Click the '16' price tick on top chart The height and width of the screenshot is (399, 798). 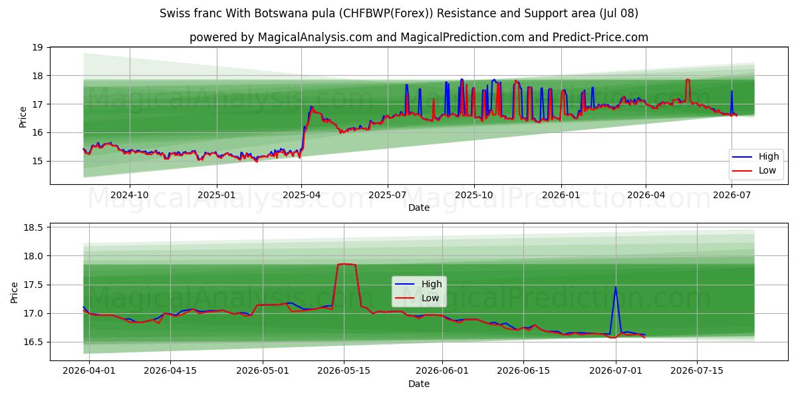point(37,133)
